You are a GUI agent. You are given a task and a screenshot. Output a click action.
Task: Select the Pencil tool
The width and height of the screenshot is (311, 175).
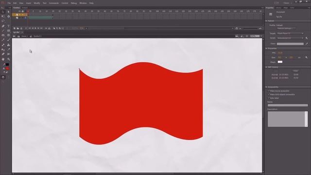tap(3, 40)
